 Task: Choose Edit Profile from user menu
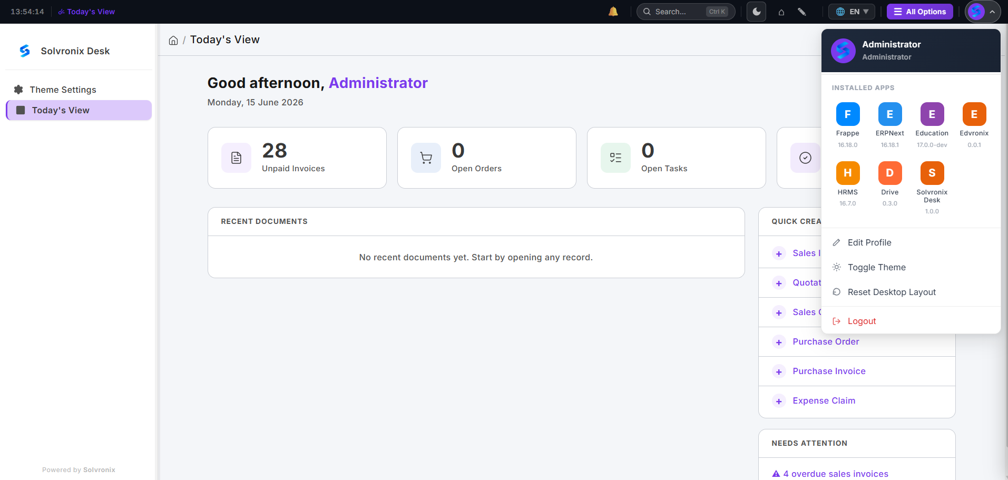[x=911, y=242]
